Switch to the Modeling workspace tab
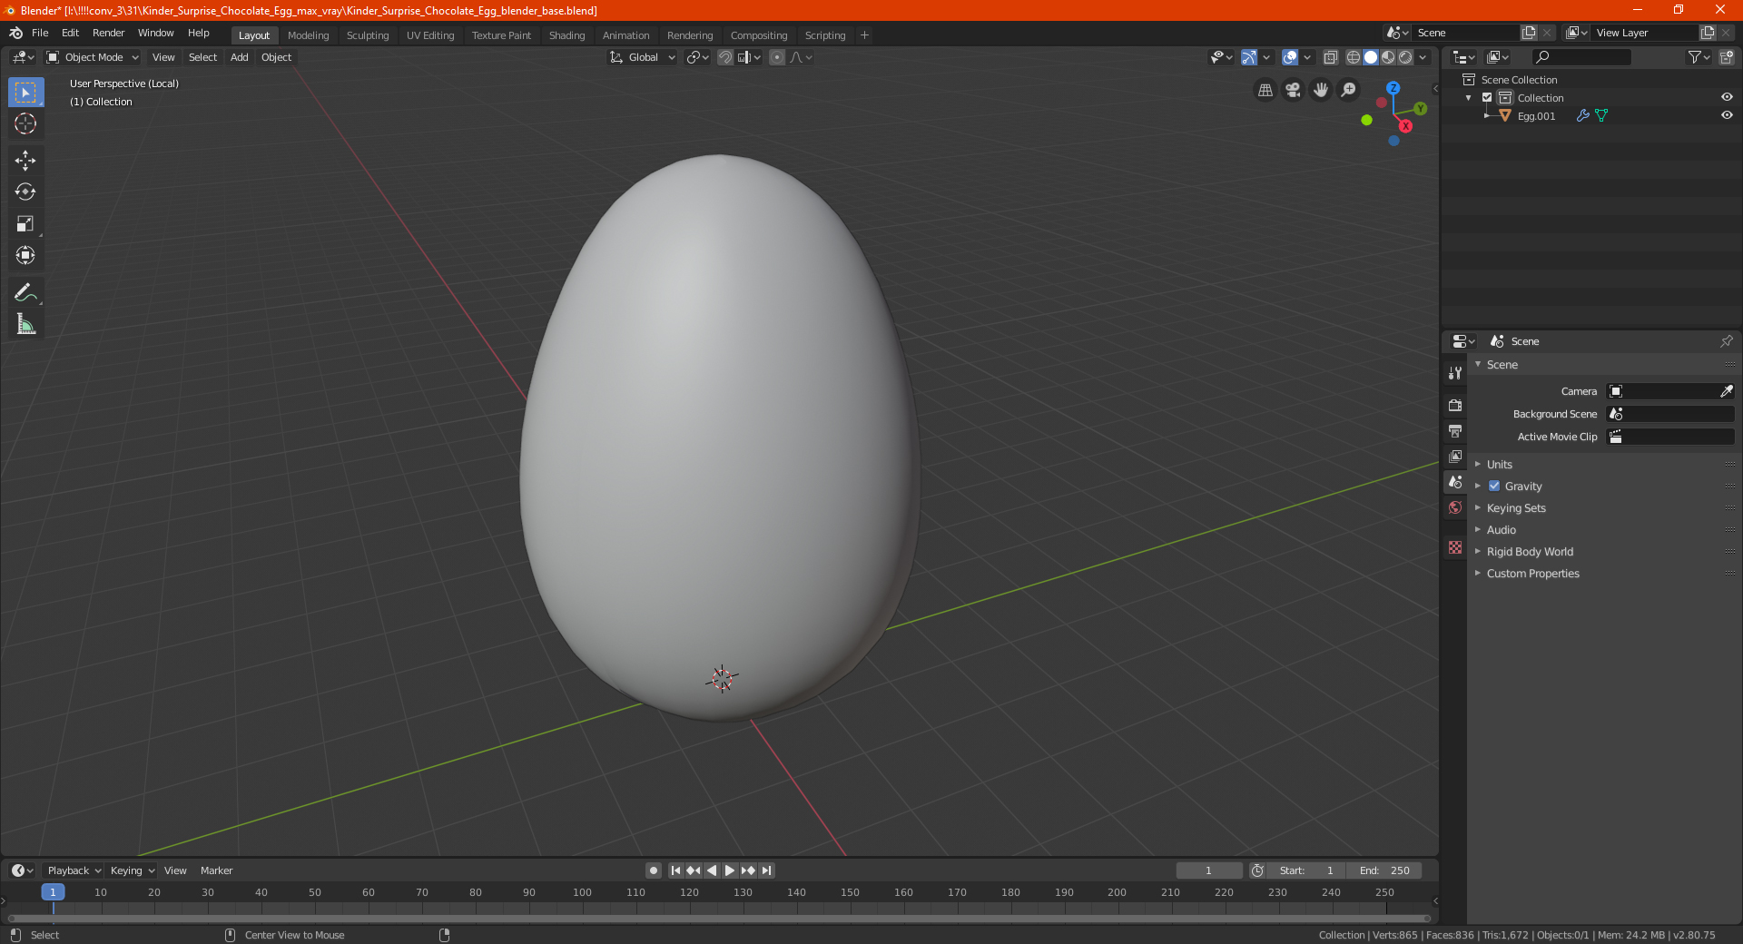 (x=308, y=35)
